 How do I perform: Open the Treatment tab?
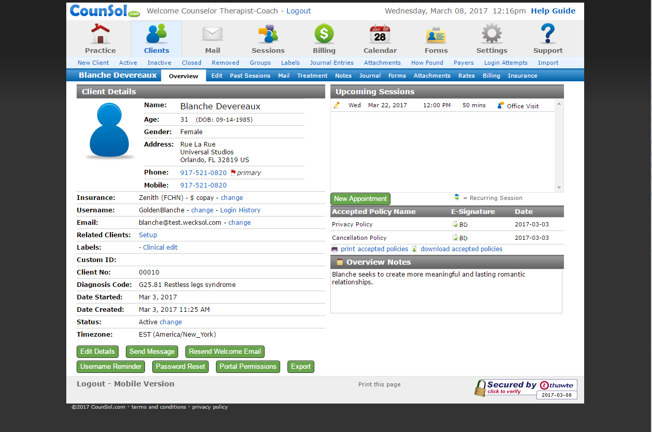tap(312, 76)
